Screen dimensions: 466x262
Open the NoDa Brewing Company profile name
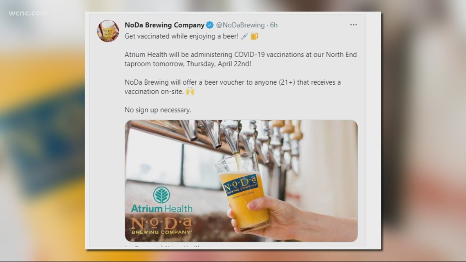[164, 25]
